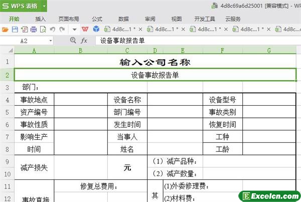This screenshot has width=301, height=202.
Task: Open the 数据 tab
Action: [x=123, y=19]
